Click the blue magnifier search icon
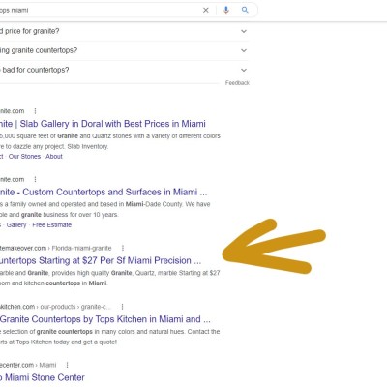Image resolution: width=387 pixels, height=387 pixels. pyautogui.click(x=245, y=10)
